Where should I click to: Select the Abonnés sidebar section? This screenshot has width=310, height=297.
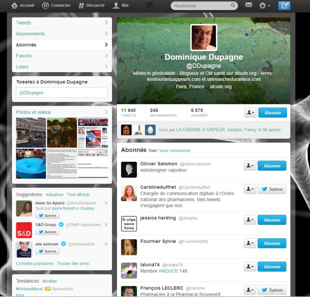coord(62,45)
